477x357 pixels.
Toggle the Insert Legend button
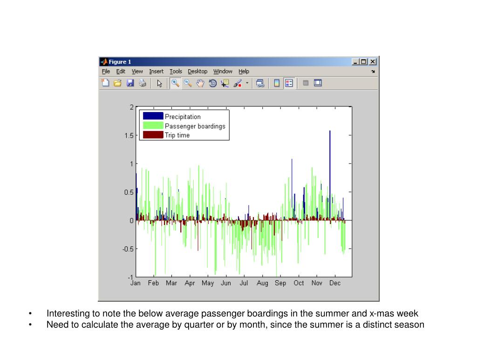click(x=289, y=83)
